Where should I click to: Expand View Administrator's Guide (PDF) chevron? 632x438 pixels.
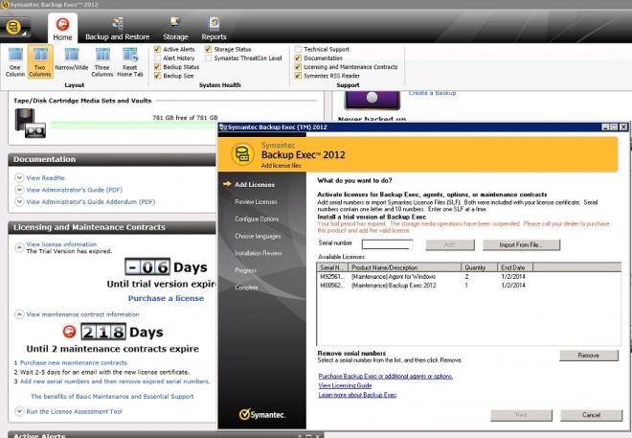pos(19,190)
